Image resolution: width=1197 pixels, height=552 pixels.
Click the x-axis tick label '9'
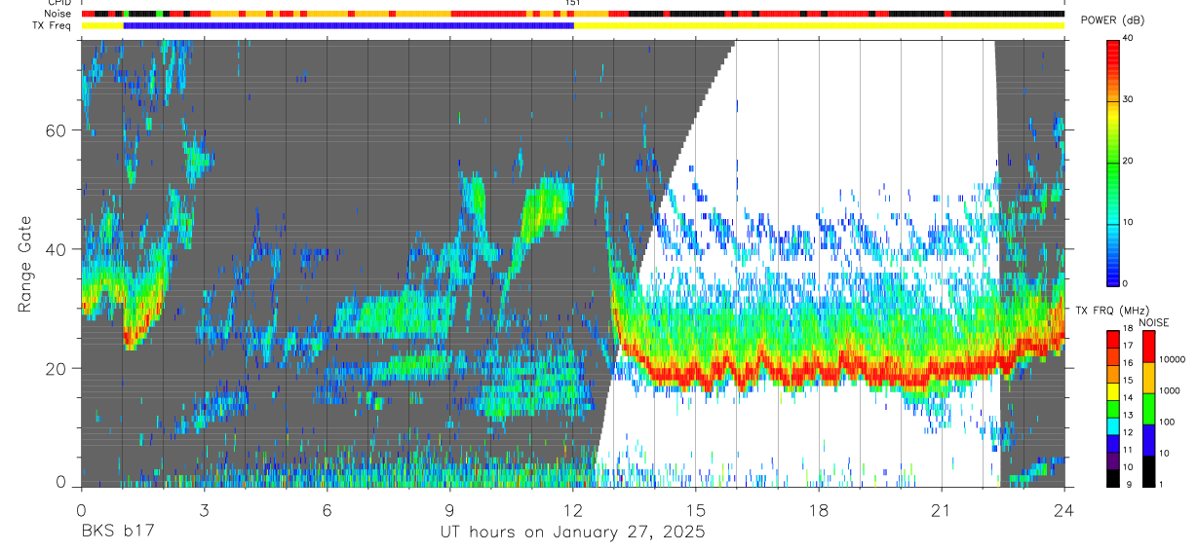pos(449,509)
